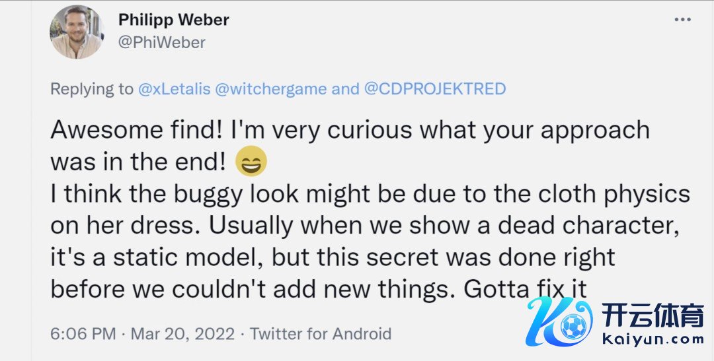Click the 6:06 PM timestamp
The width and height of the screenshot is (714, 361).
point(82,334)
